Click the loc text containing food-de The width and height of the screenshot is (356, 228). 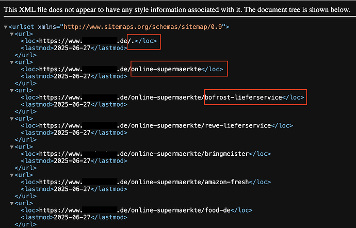tap(136, 210)
